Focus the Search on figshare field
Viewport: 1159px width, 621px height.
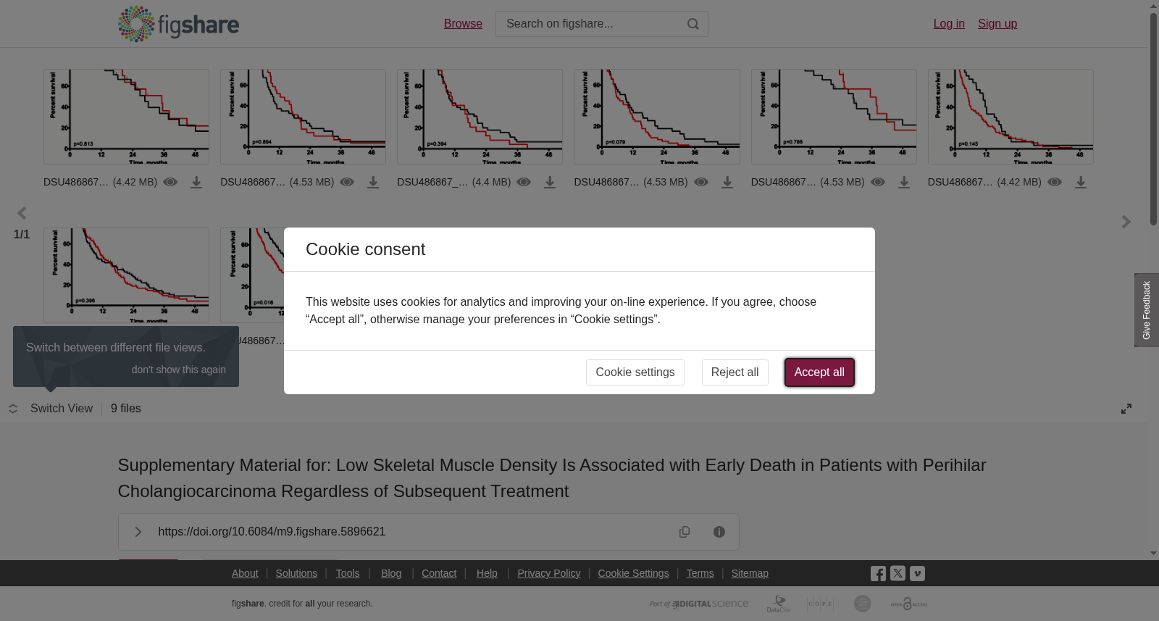click(591, 24)
